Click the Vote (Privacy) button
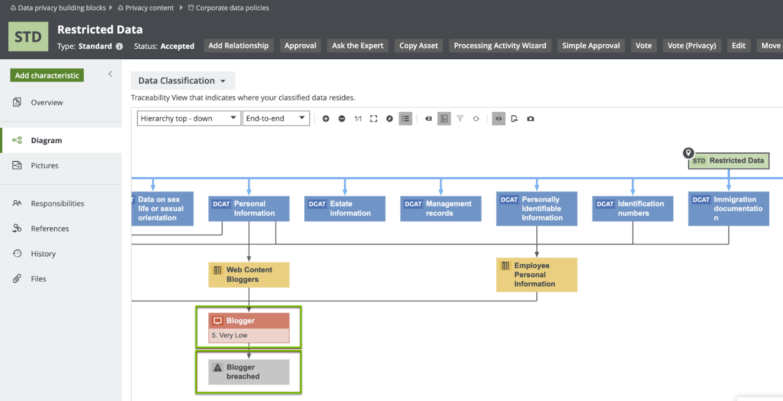783x401 pixels. point(692,46)
